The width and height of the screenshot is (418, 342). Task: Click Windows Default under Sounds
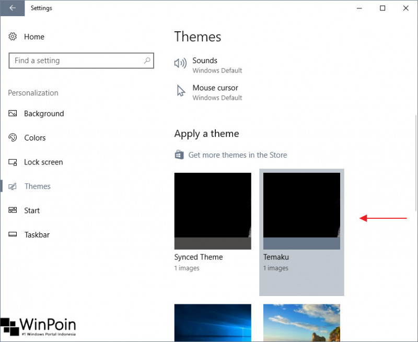[217, 70]
